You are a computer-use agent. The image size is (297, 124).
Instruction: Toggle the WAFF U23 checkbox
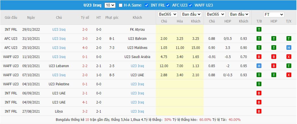(190, 5)
